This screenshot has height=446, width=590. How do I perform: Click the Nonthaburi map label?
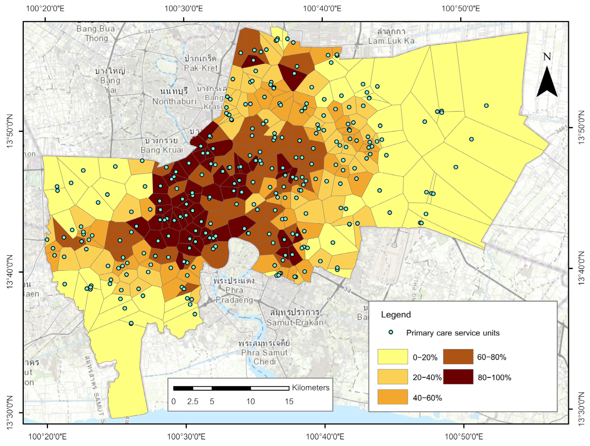pyautogui.click(x=174, y=101)
